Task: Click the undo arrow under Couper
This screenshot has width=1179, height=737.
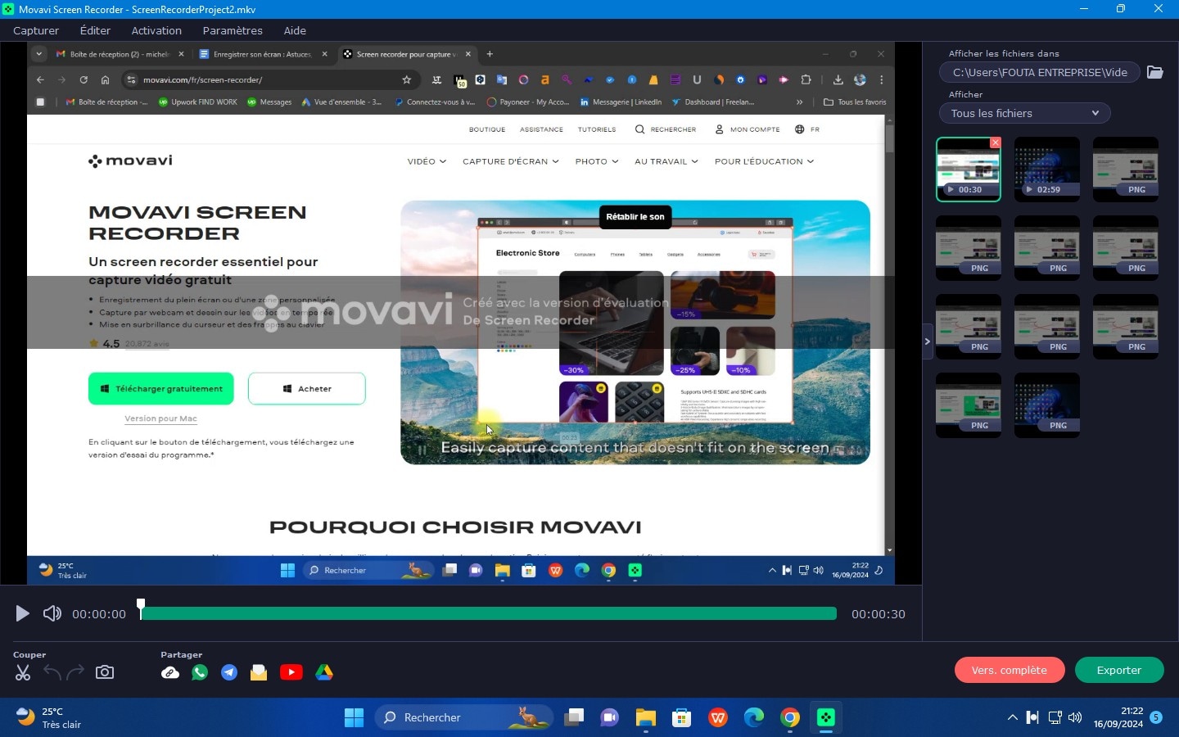Action: (x=52, y=672)
